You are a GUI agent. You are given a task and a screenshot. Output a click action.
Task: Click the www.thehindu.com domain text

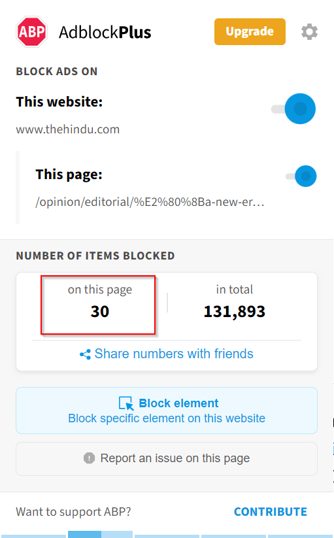67,129
